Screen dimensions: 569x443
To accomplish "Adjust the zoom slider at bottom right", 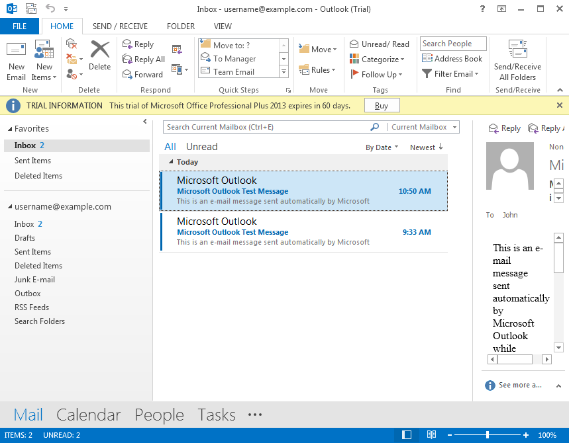I will pos(488,434).
